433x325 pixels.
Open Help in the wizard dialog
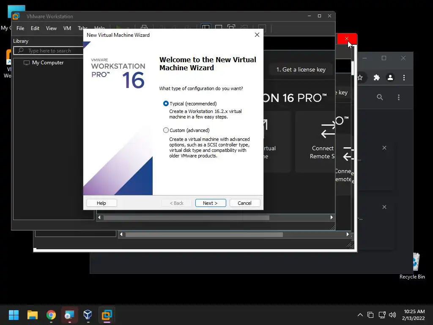coord(101,203)
